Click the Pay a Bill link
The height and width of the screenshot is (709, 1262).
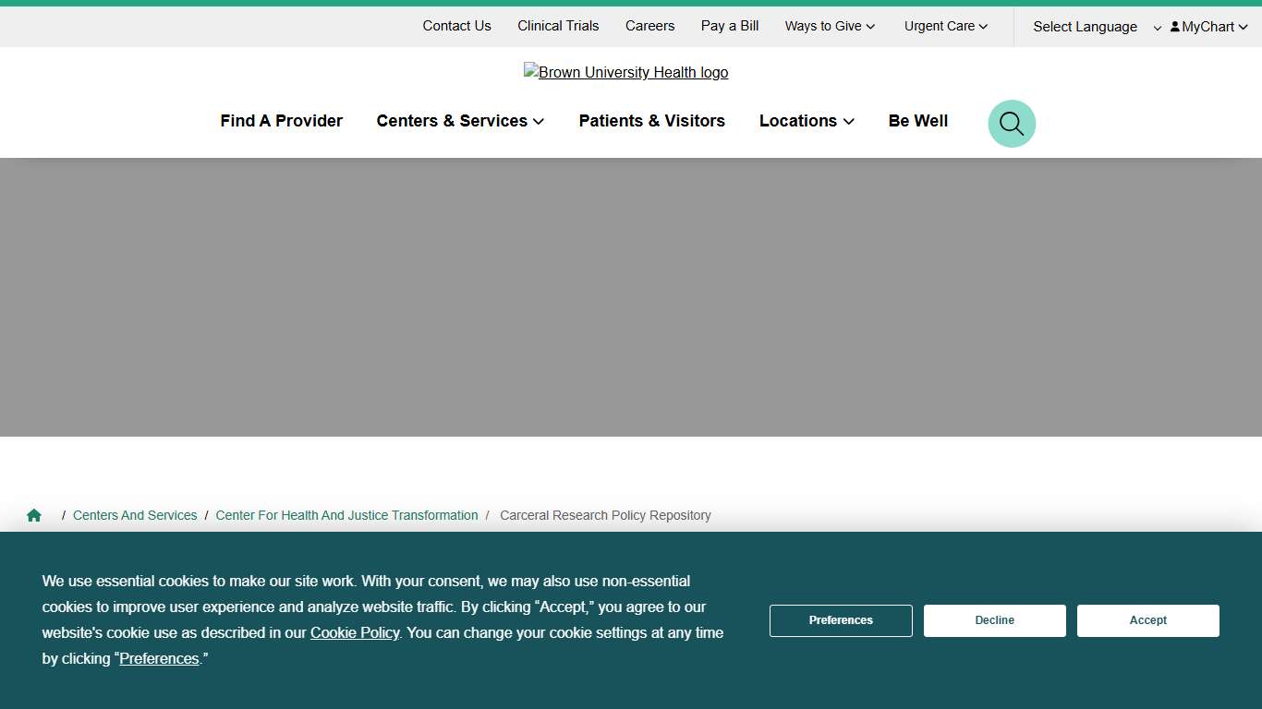tap(729, 26)
